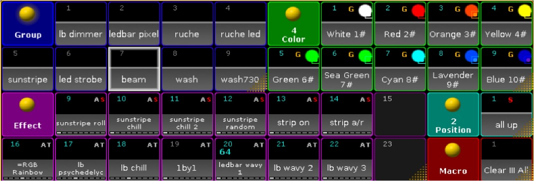Image resolution: width=534 pixels, height=181 pixels.
Task: Open the Effect pool header button
Action: click(27, 114)
